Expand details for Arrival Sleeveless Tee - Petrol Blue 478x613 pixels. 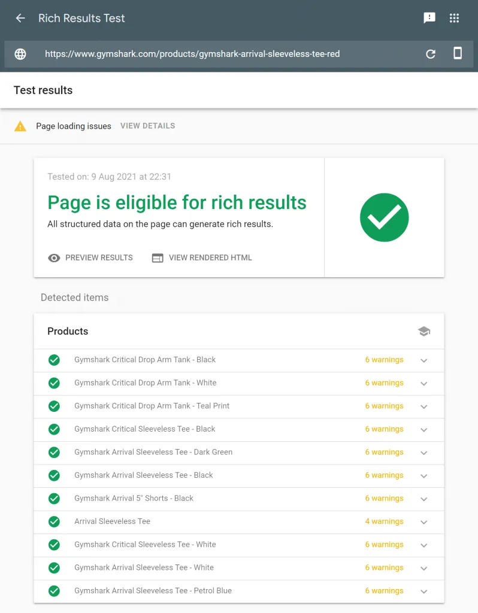pos(424,591)
